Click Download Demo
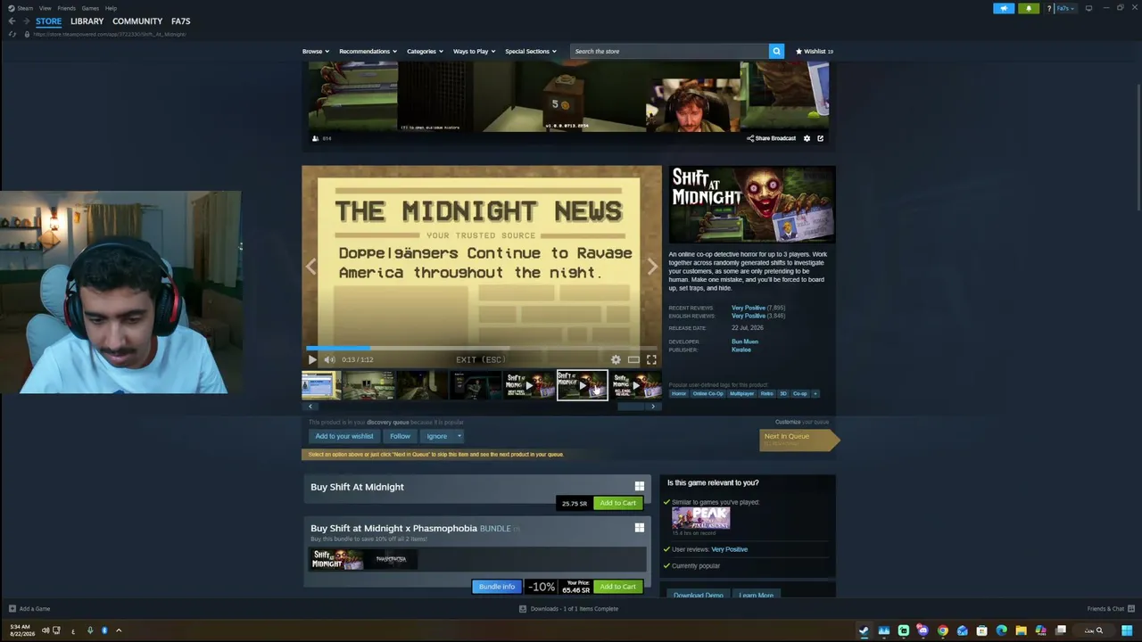Image resolution: width=1142 pixels, height=642 pixels. tap(699, 595)
